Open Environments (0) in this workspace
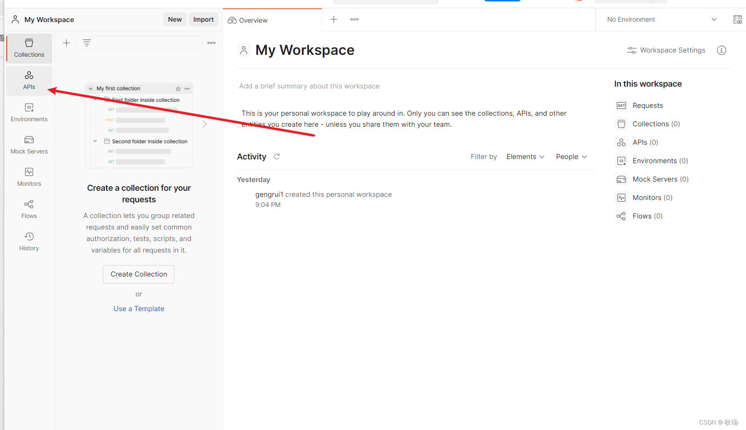Viewport: 746px width, 430px height. (x=660, y=161)
